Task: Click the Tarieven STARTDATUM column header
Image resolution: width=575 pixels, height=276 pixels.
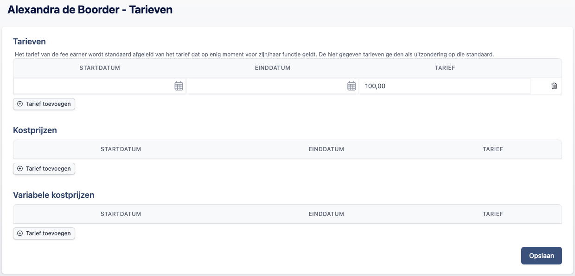Action: (x=100, y=68)
